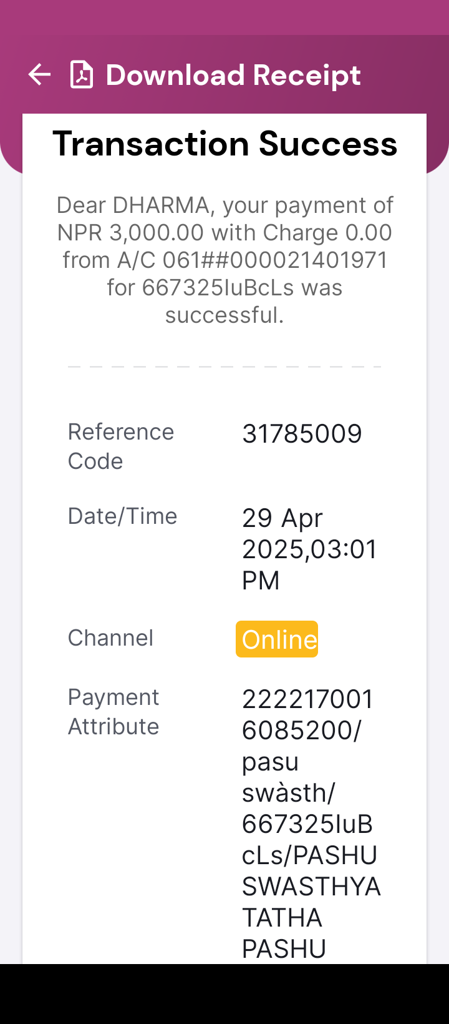Tap the Download Receipt label
The height and width of the screenshot is (1024, 449).
point(233,75)
